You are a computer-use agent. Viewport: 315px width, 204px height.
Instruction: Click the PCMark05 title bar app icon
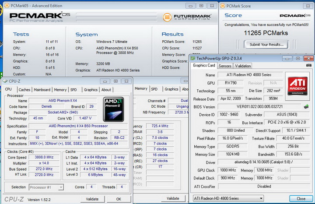coord(7,6)
